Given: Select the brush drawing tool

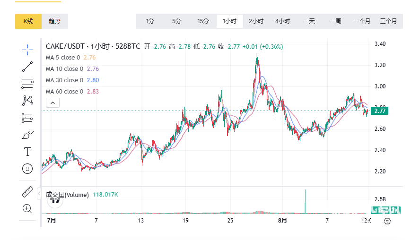Looking at the screenshot, I should tap(27, 135).
